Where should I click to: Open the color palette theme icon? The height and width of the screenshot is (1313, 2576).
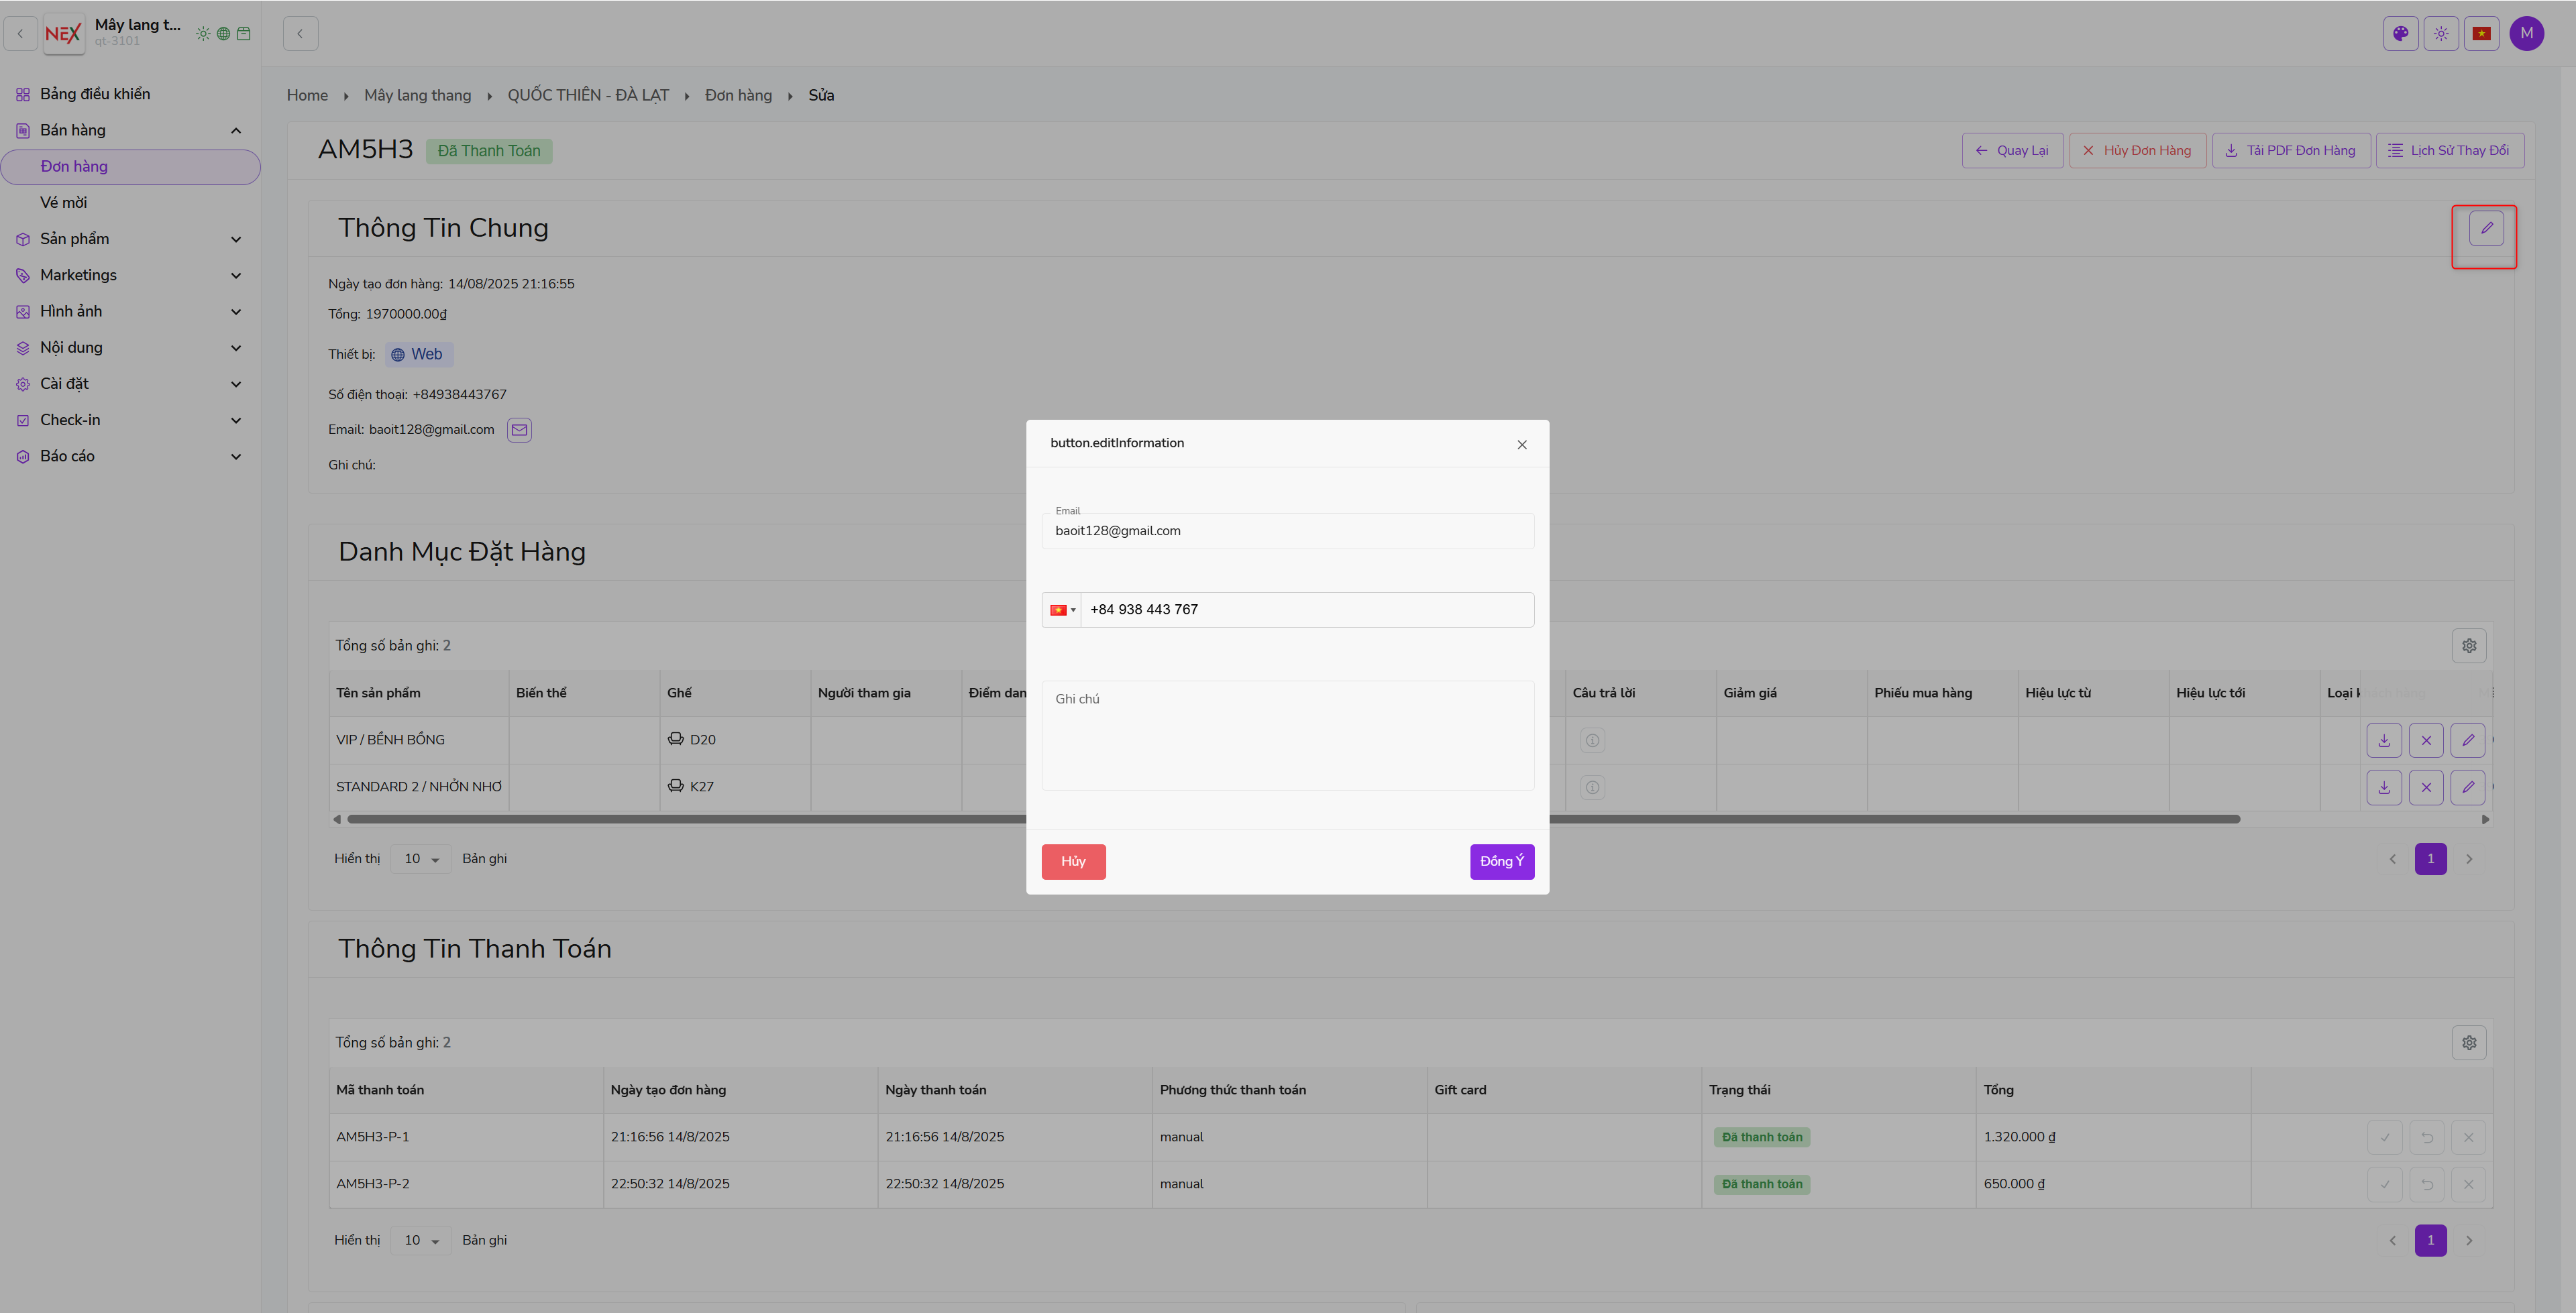[x=2400, y=33]
